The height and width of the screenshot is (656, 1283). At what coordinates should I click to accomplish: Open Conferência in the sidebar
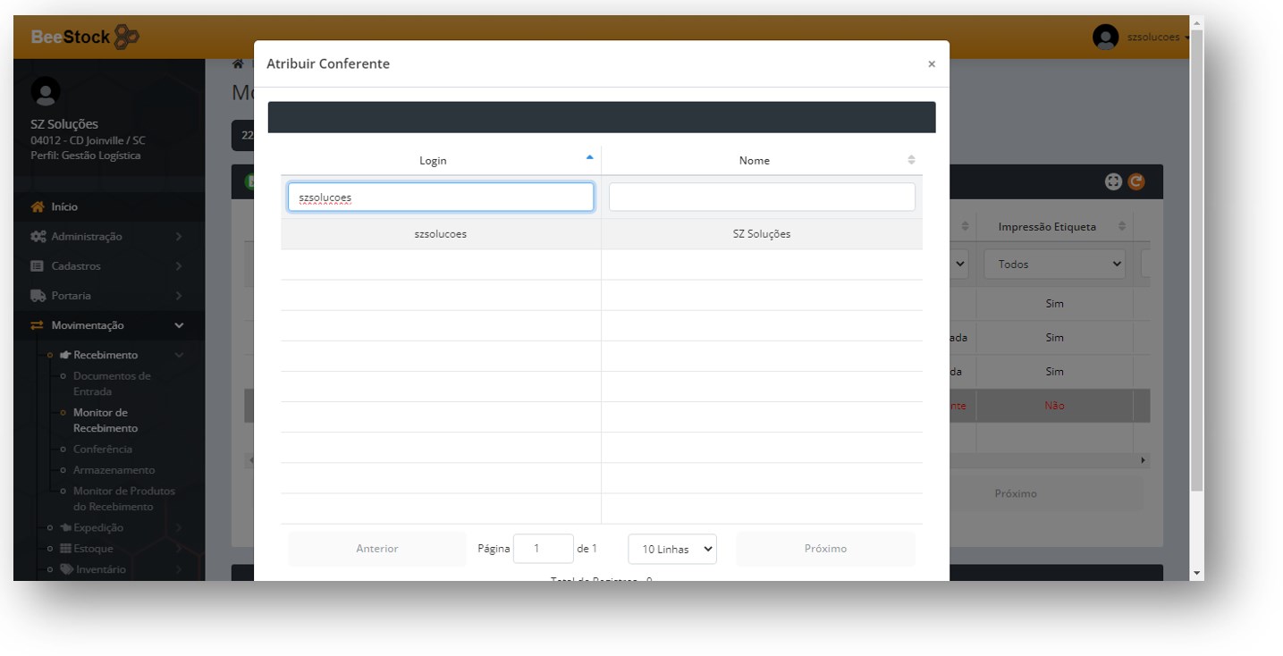click(102, 450)
